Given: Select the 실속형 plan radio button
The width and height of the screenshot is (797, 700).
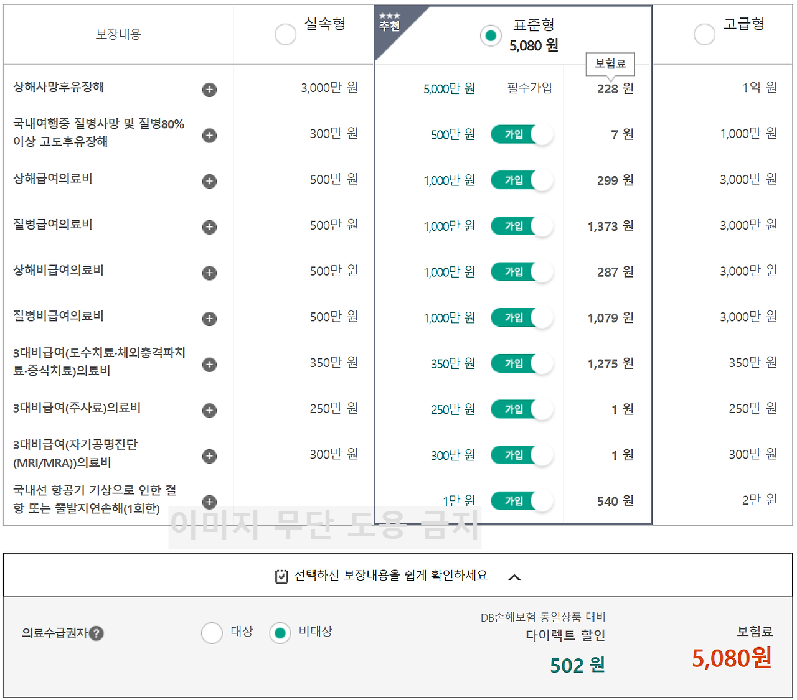Looking at the screenshot, I should [285, 34].
